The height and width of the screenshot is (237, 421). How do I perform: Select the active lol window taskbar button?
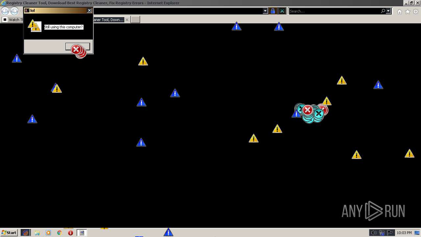[x=82, y=233]
